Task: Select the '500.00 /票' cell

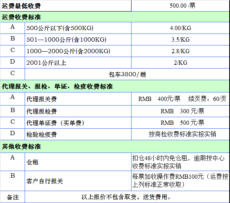Action: coord(180,6)
